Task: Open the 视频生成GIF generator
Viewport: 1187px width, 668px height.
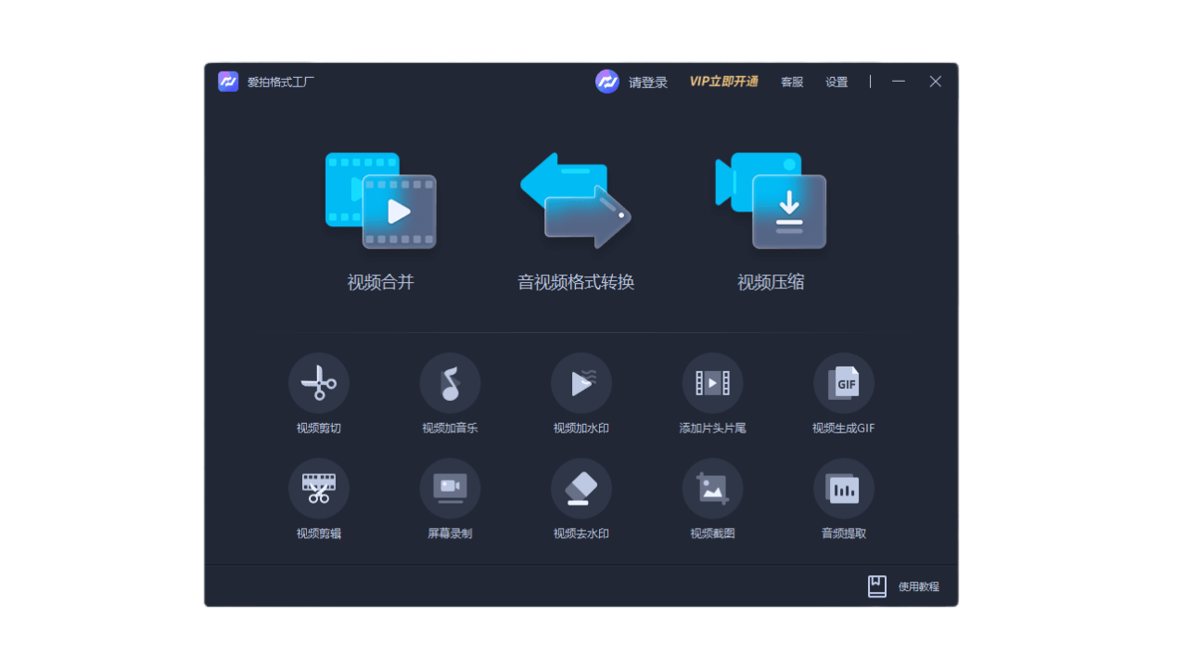Action: click(844, 393)
